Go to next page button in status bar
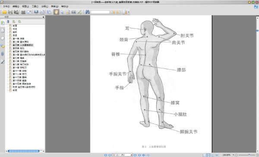This screenshot has width=259, height=157. click(x=135, y=155)
